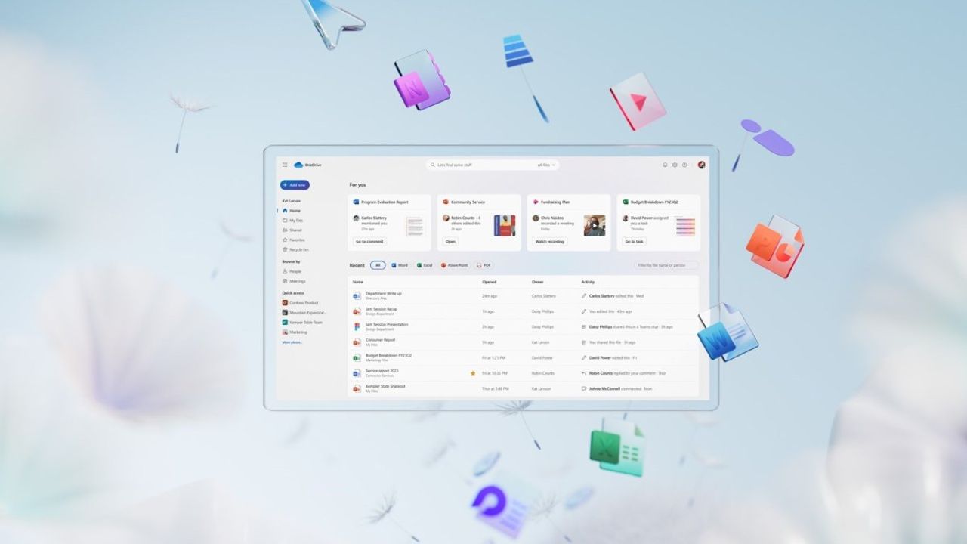
Task: Click the Go to comment button
Action: 370,242
